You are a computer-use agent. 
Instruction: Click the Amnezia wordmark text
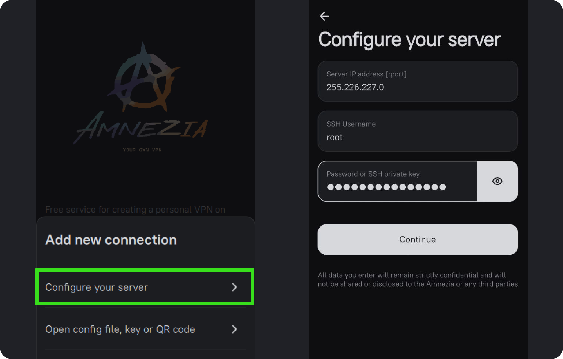(x=142, y=129)
